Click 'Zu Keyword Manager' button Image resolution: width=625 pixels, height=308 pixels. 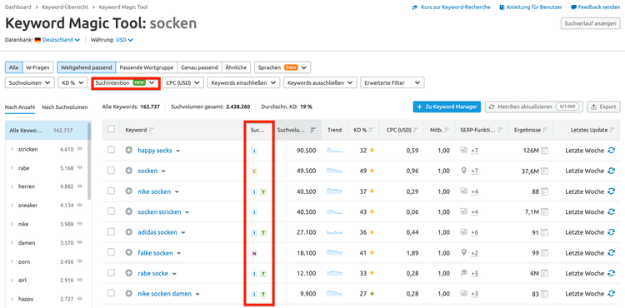447,107
